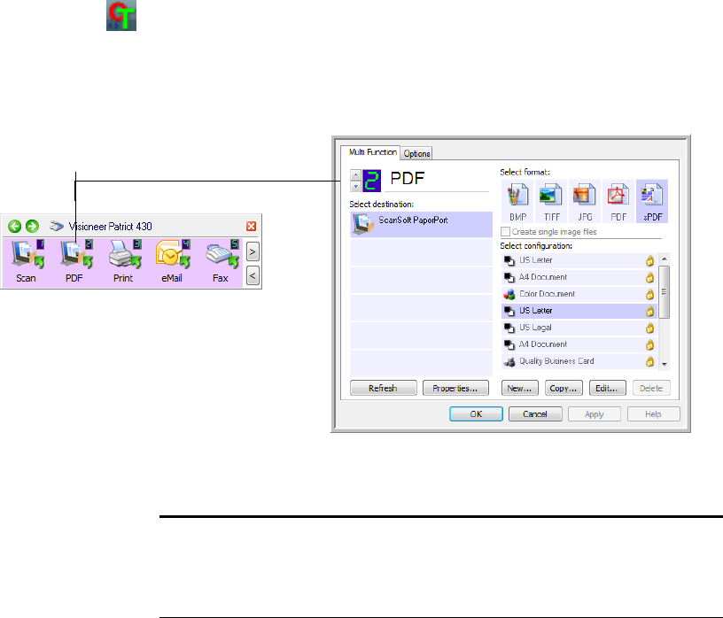This screenshot has width=723, height=618.
Task: Click the Edit... button
Action: tap(607, 388)
